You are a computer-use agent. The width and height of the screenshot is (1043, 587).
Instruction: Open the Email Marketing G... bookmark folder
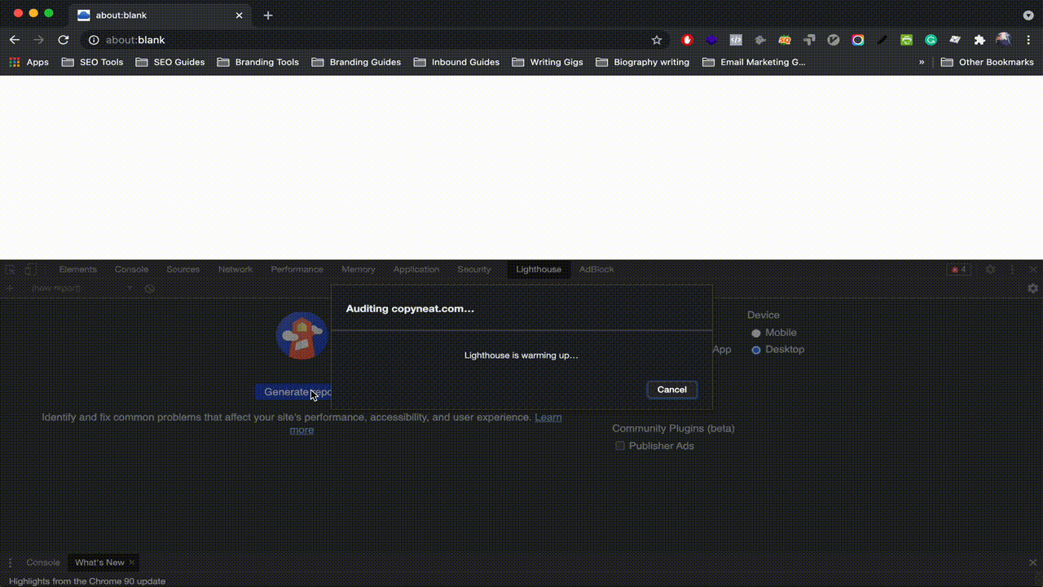[x=754, y=62]
